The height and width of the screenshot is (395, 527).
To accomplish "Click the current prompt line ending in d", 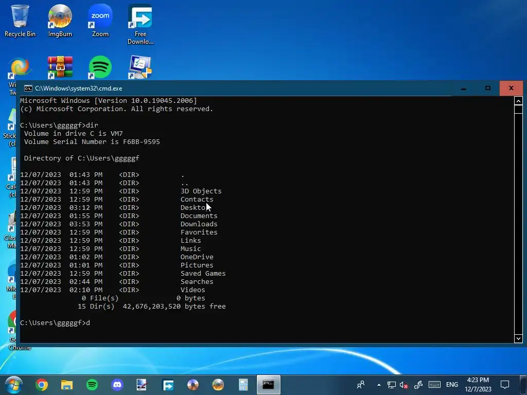I will click(55, 323).
